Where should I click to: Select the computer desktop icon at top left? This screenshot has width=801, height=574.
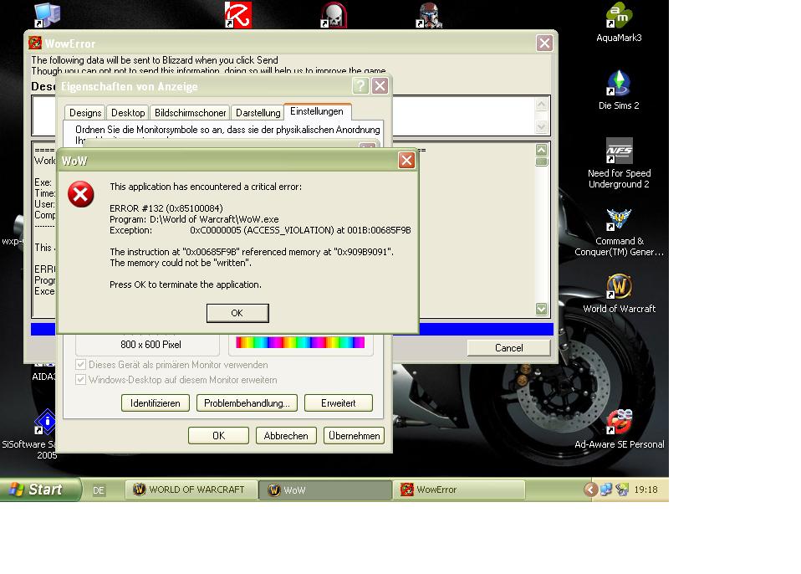(47, 15)
